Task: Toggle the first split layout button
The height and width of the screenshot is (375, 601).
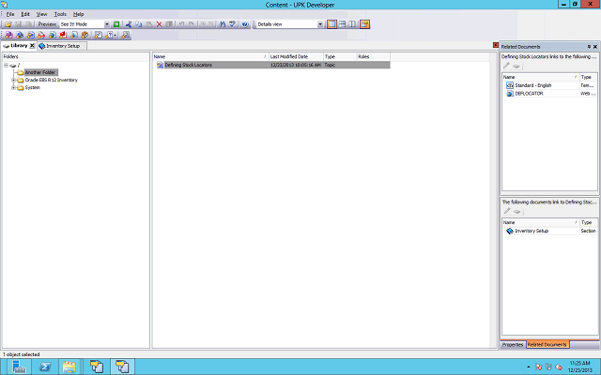Action: [x=331, y=24]
